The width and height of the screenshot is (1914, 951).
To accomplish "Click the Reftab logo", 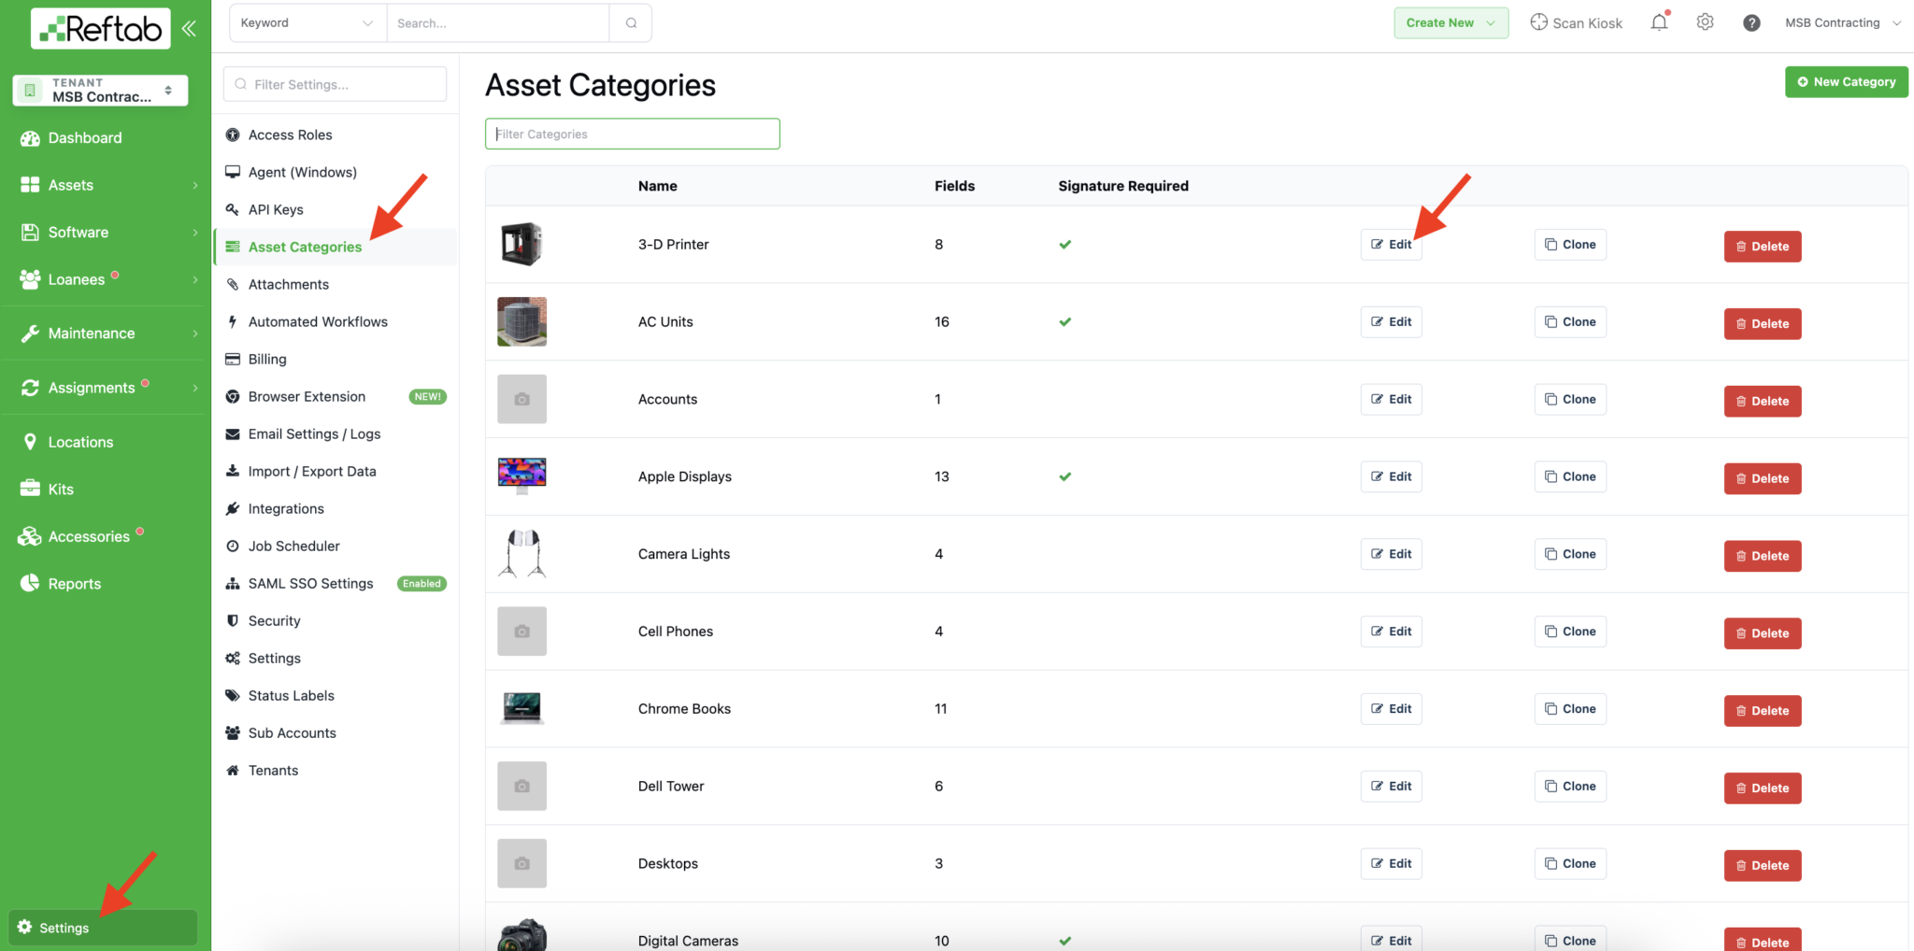I will (101, 28).
